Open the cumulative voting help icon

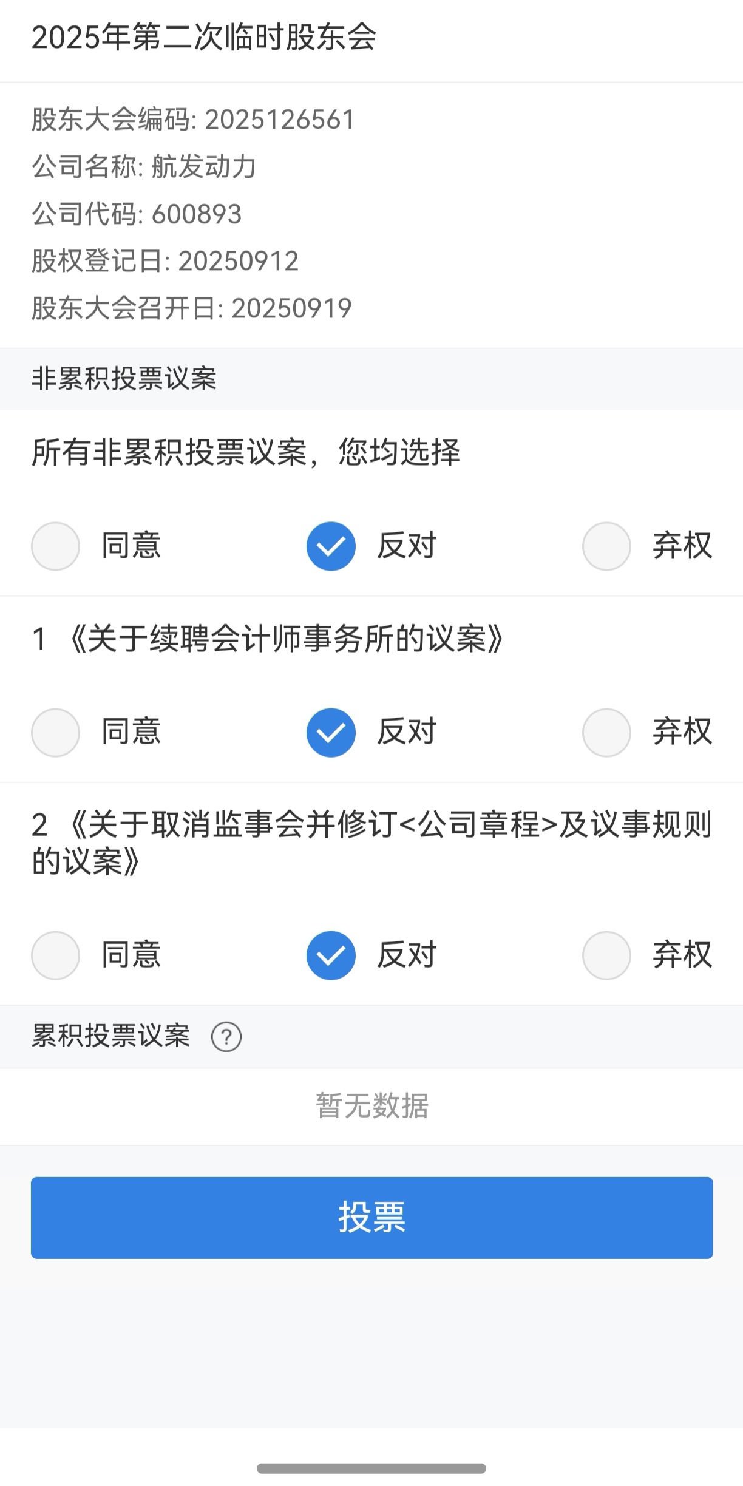coord(226,1037)
